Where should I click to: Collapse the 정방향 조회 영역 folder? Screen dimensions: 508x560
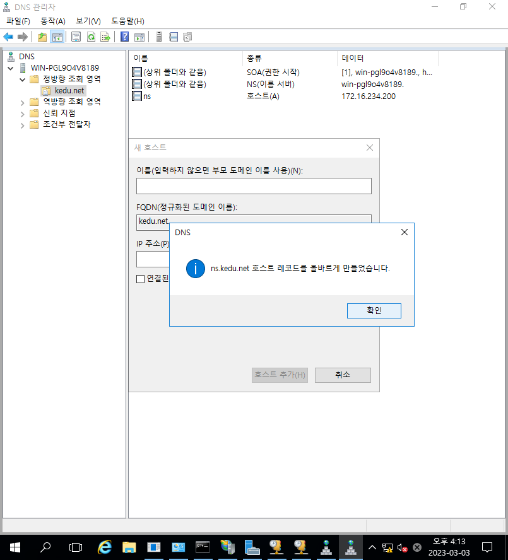[x=22, y=79]
